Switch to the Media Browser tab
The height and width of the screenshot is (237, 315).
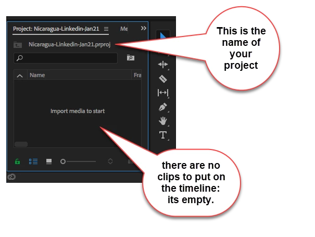(x=124, y=29)
